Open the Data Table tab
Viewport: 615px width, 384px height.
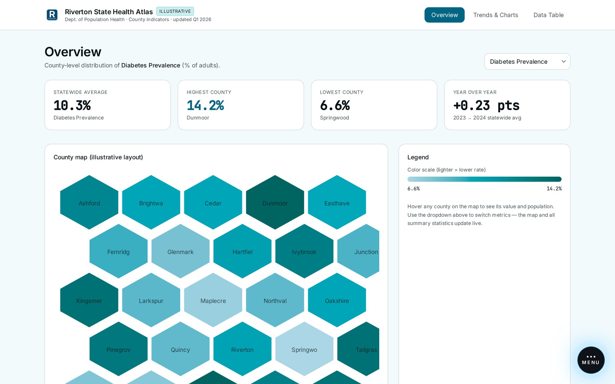click(x=548, y=15)
